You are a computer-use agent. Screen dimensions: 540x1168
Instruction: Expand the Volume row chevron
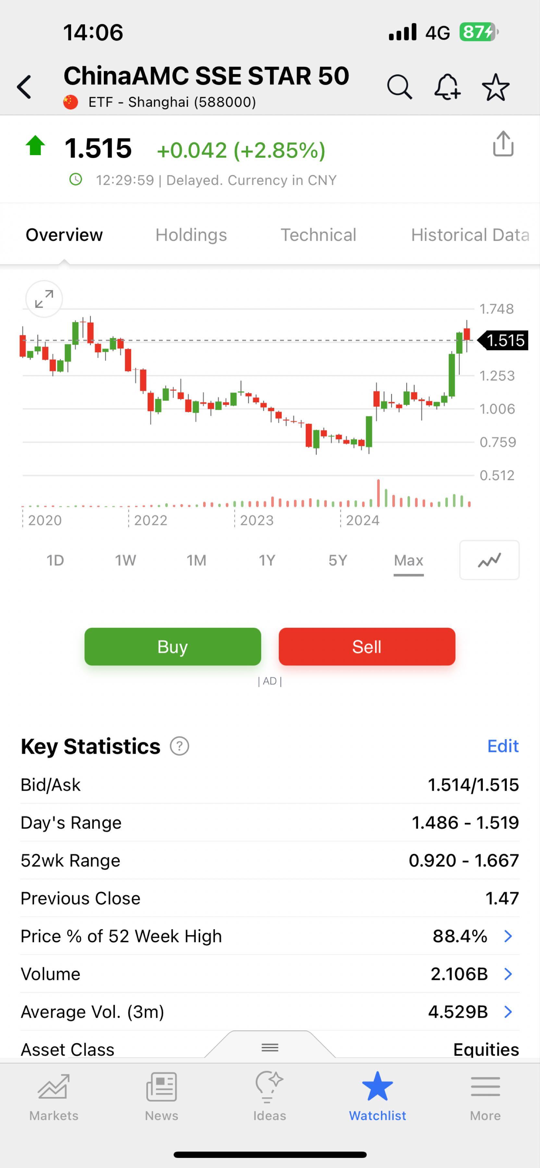508,974
